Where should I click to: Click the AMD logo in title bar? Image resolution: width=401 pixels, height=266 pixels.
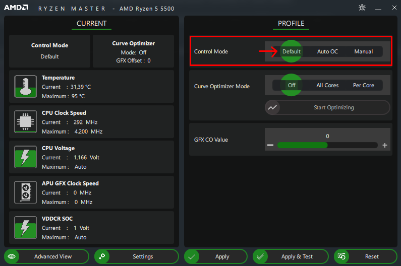coord(16,8)
